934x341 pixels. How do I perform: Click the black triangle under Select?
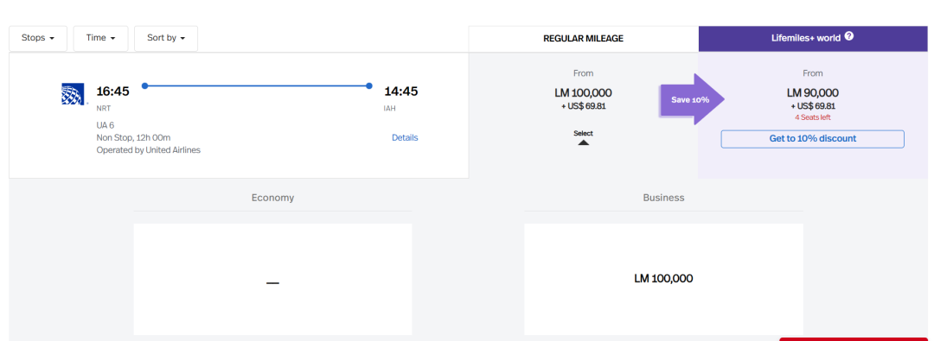pyautogui.click(x=583, y=142)
